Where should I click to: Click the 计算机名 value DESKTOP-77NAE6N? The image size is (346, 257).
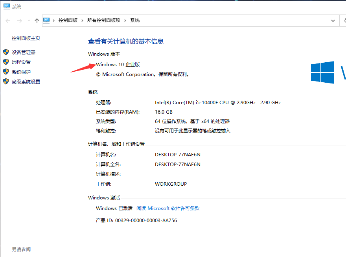[178, 154]
